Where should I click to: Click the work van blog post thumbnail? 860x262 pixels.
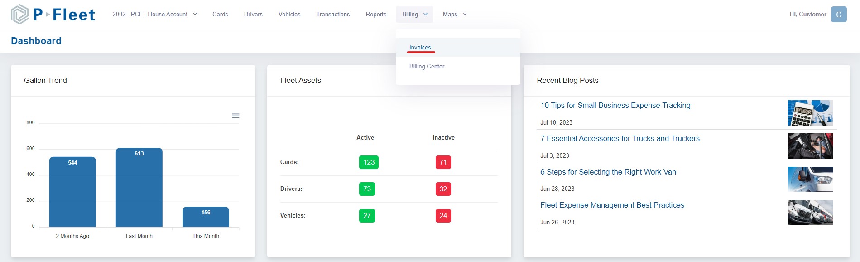[x=810, y=180]
